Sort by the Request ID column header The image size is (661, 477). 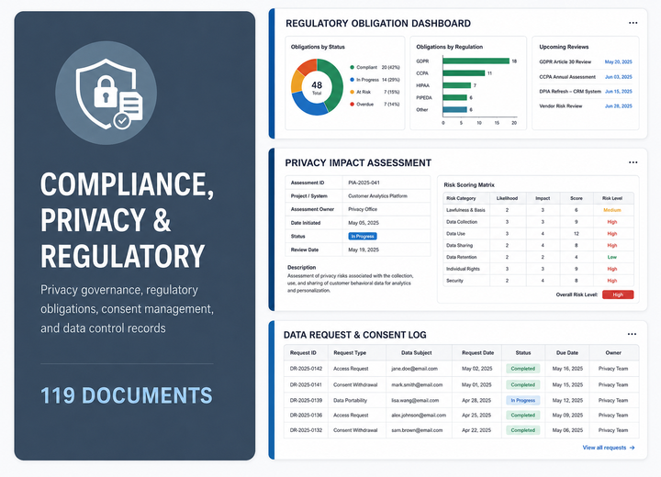point(303,352)
